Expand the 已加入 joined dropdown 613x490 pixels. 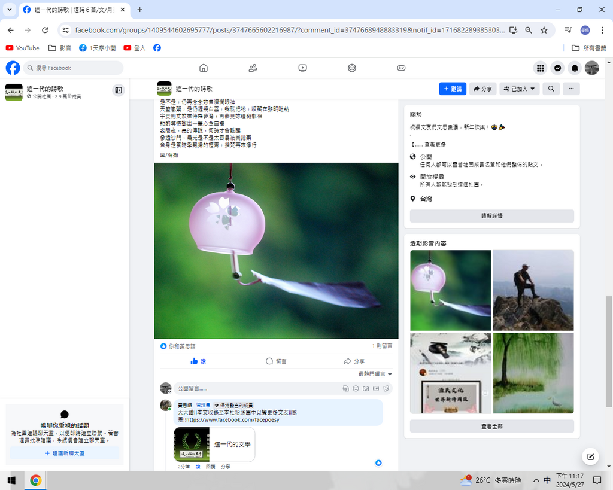(x=519, y=89)
